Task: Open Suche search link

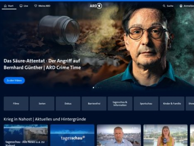Action: 168,6
